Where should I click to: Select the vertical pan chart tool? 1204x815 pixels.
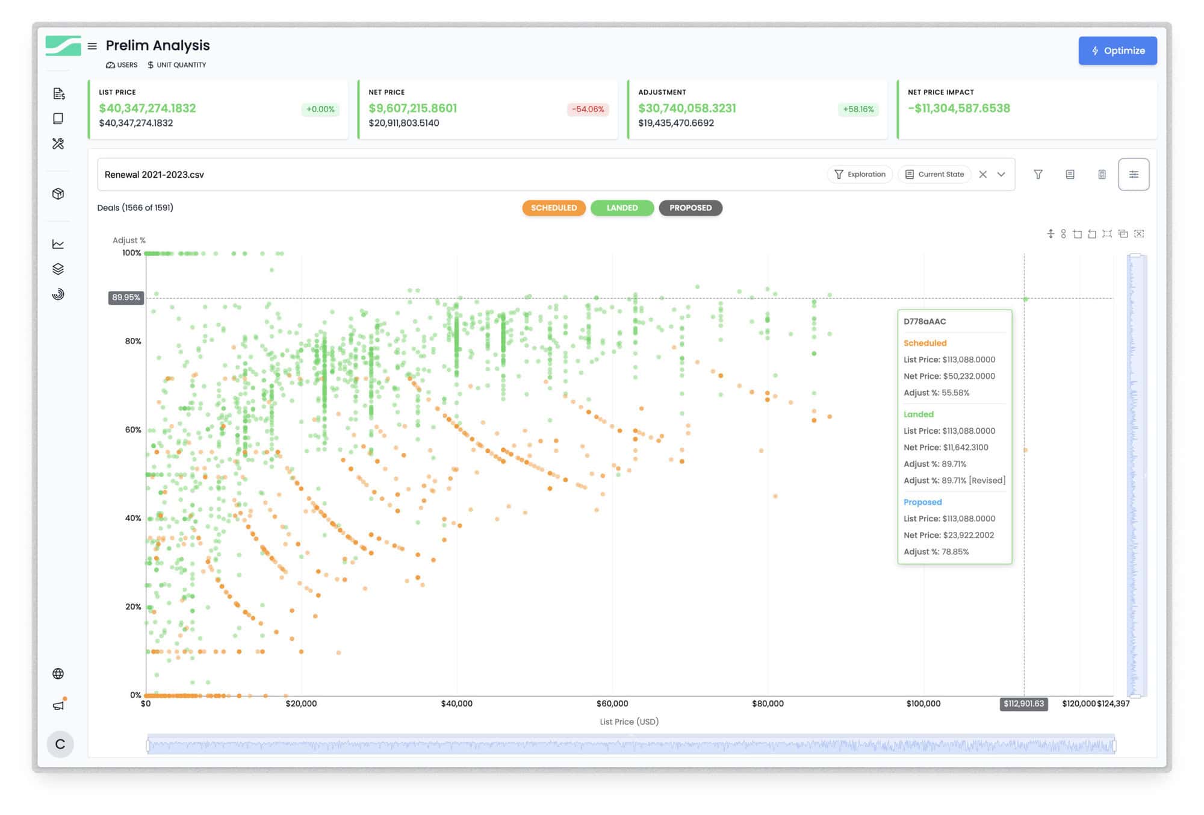(x=1050, y=234)
